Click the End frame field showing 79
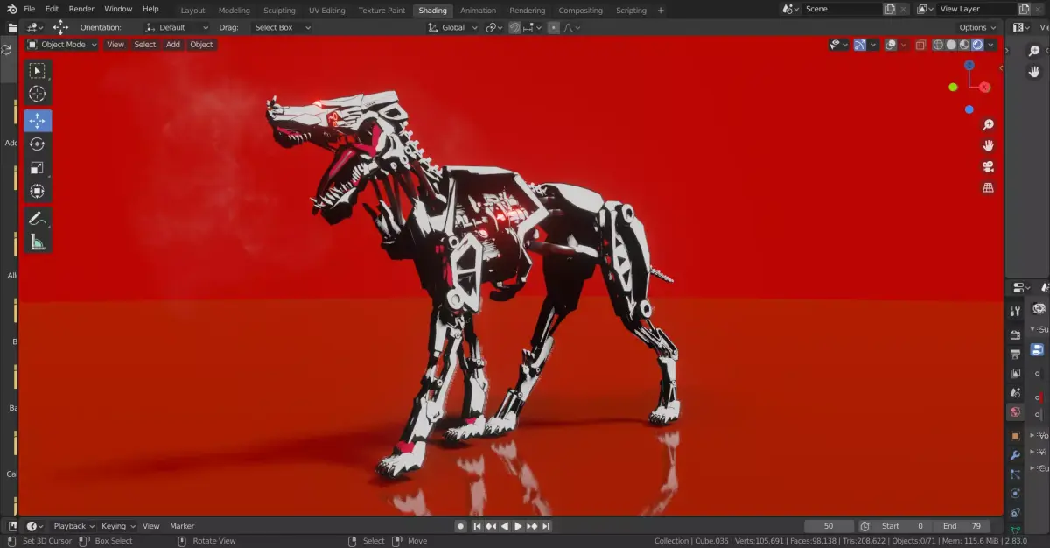The height and width of the screenshot is (548, 1050). click(962, 526)
